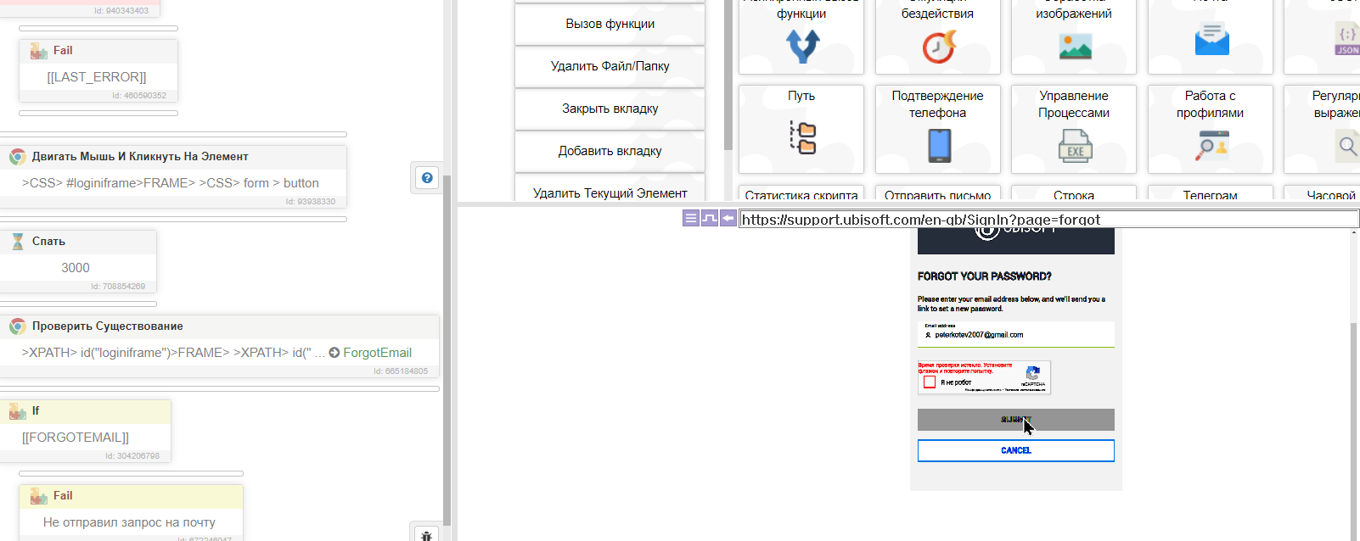The image size is (1360, 541).
Task: Click the email address input field
Action: pos(1019,335)
